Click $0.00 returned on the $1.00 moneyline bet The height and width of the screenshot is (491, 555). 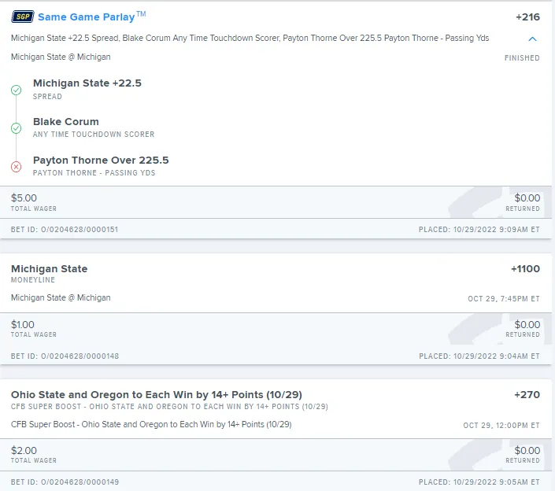click(527, 325)
